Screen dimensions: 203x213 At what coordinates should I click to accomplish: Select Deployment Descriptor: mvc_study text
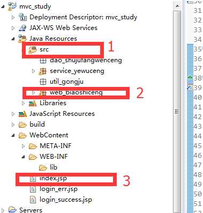click(x=83, y=17)
